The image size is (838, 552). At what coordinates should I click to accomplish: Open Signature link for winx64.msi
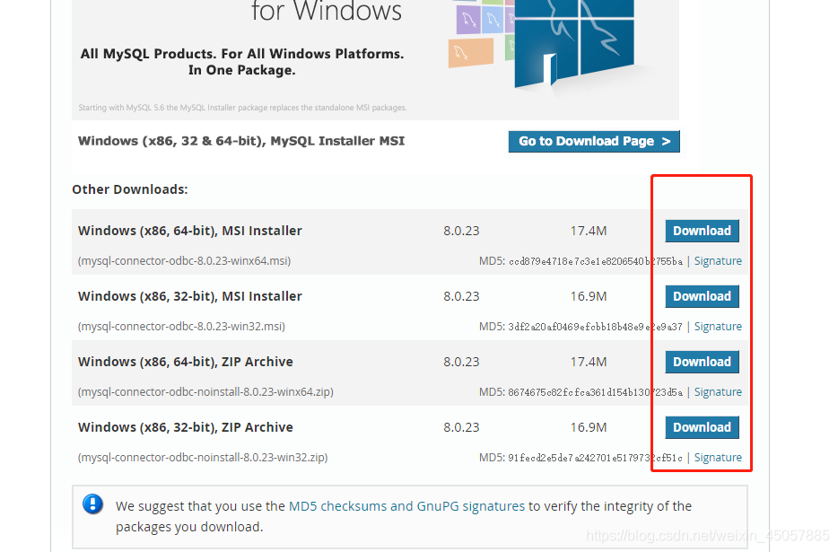click(x=718, y=261)
